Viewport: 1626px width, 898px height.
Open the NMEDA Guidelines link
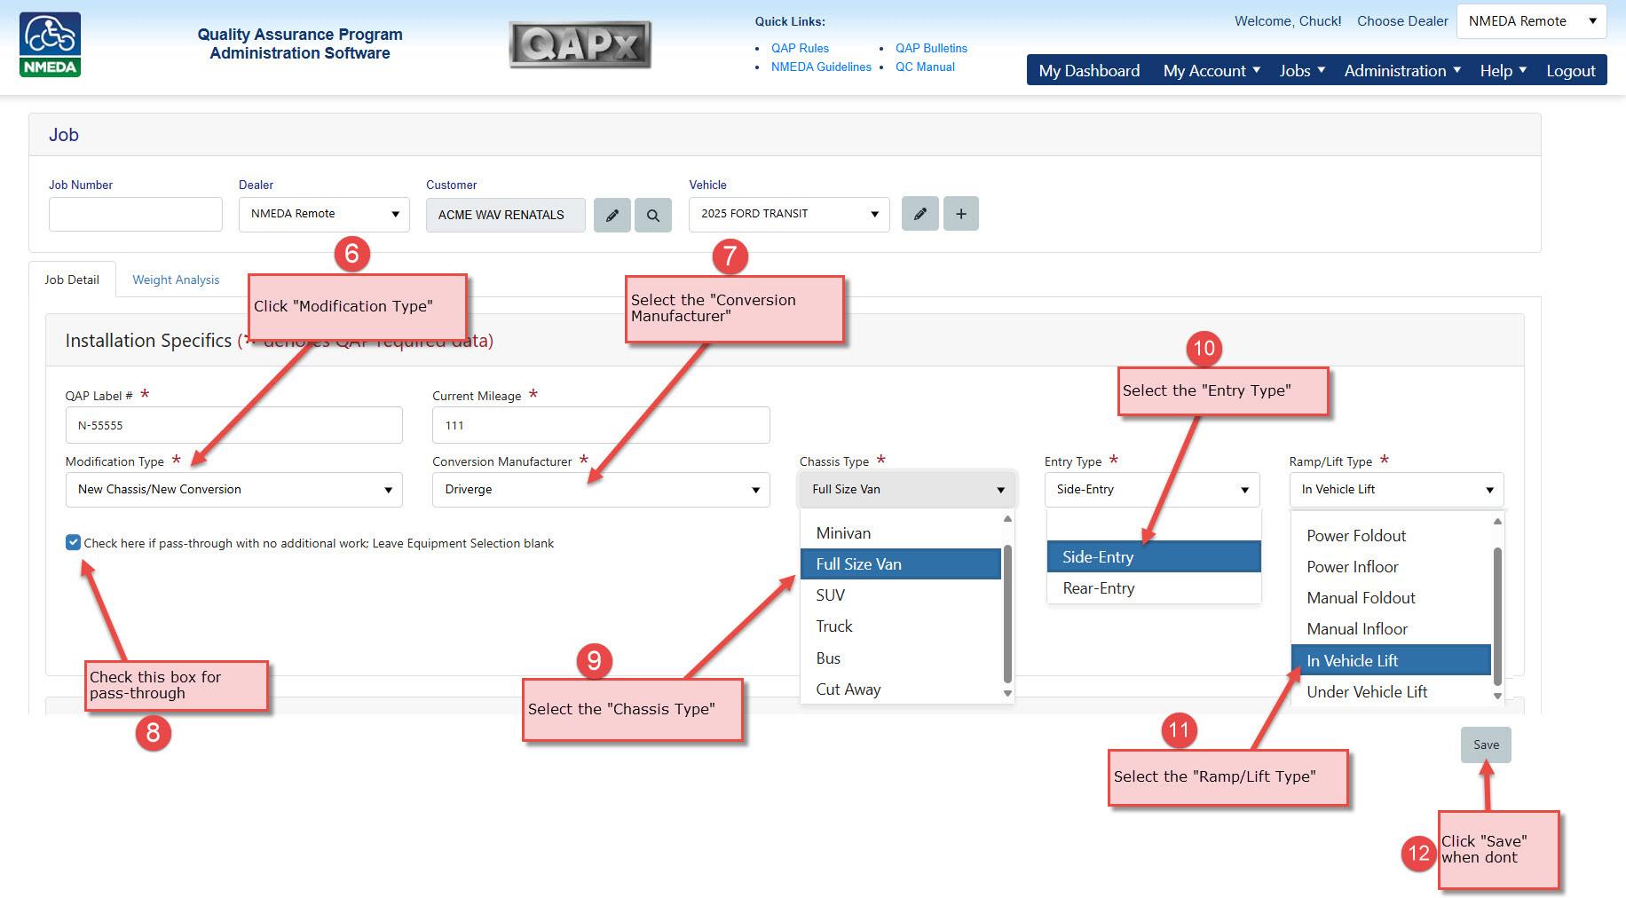tap(821, 67)
